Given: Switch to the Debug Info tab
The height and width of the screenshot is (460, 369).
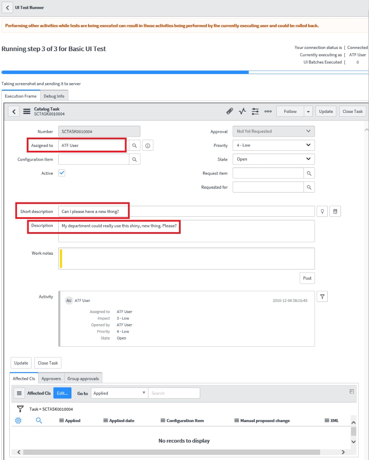Looking at the screenshot, I should (x=54, y=96).
